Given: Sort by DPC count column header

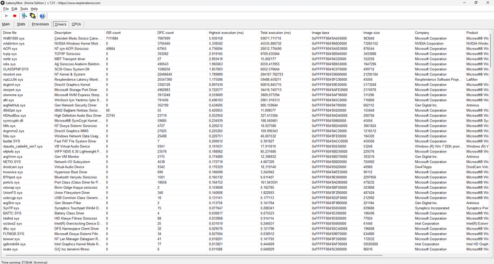Looking at the screenshot, I should coord(182,33).
